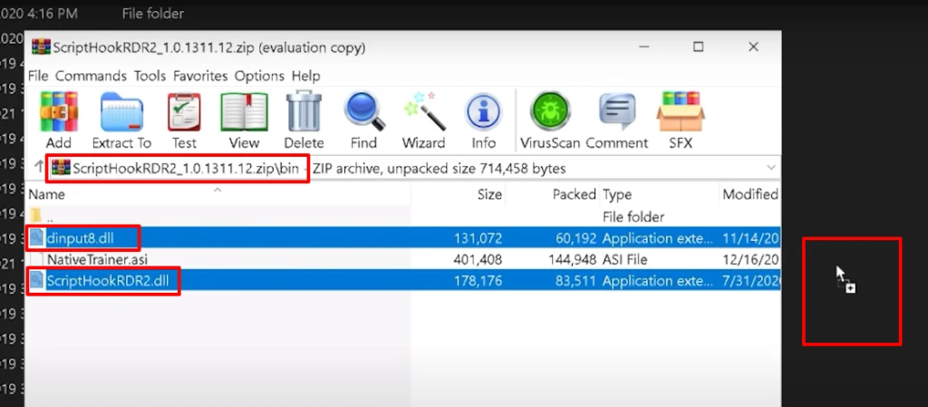Click the 178,176 size value
This screenshot has height=407, width=928.
coord(478,280)
